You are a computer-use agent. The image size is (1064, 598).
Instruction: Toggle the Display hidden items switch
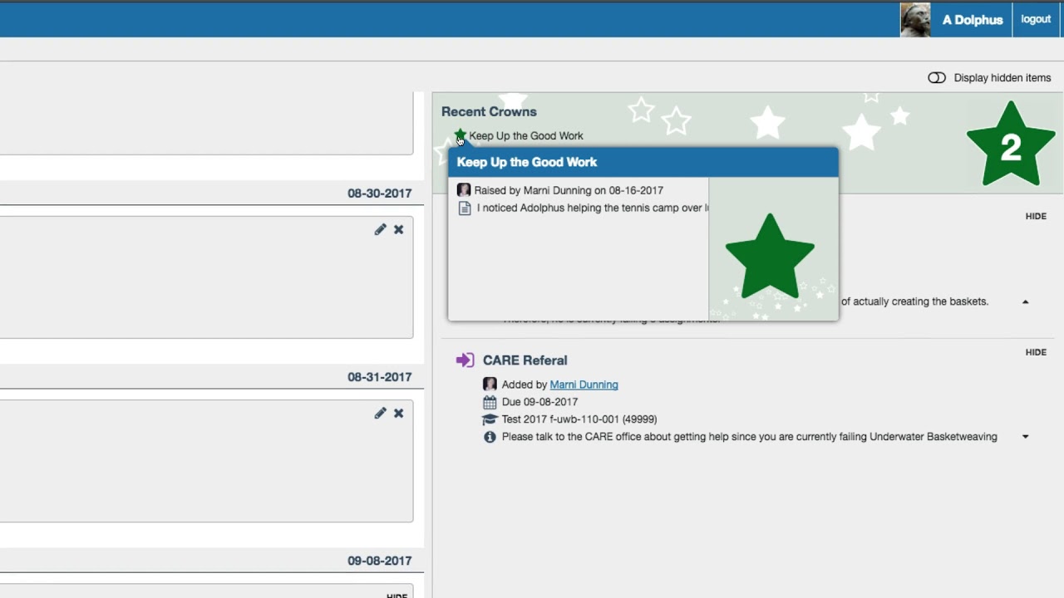point(937,77)
